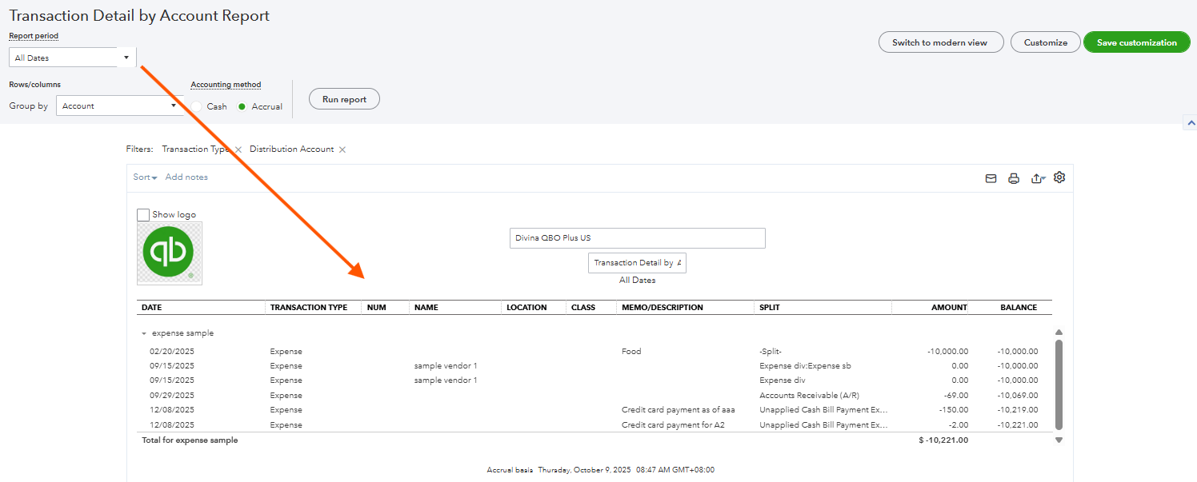1197x482 pixels.
Task: Click the email report envelope icon
Action: point(991,178)
